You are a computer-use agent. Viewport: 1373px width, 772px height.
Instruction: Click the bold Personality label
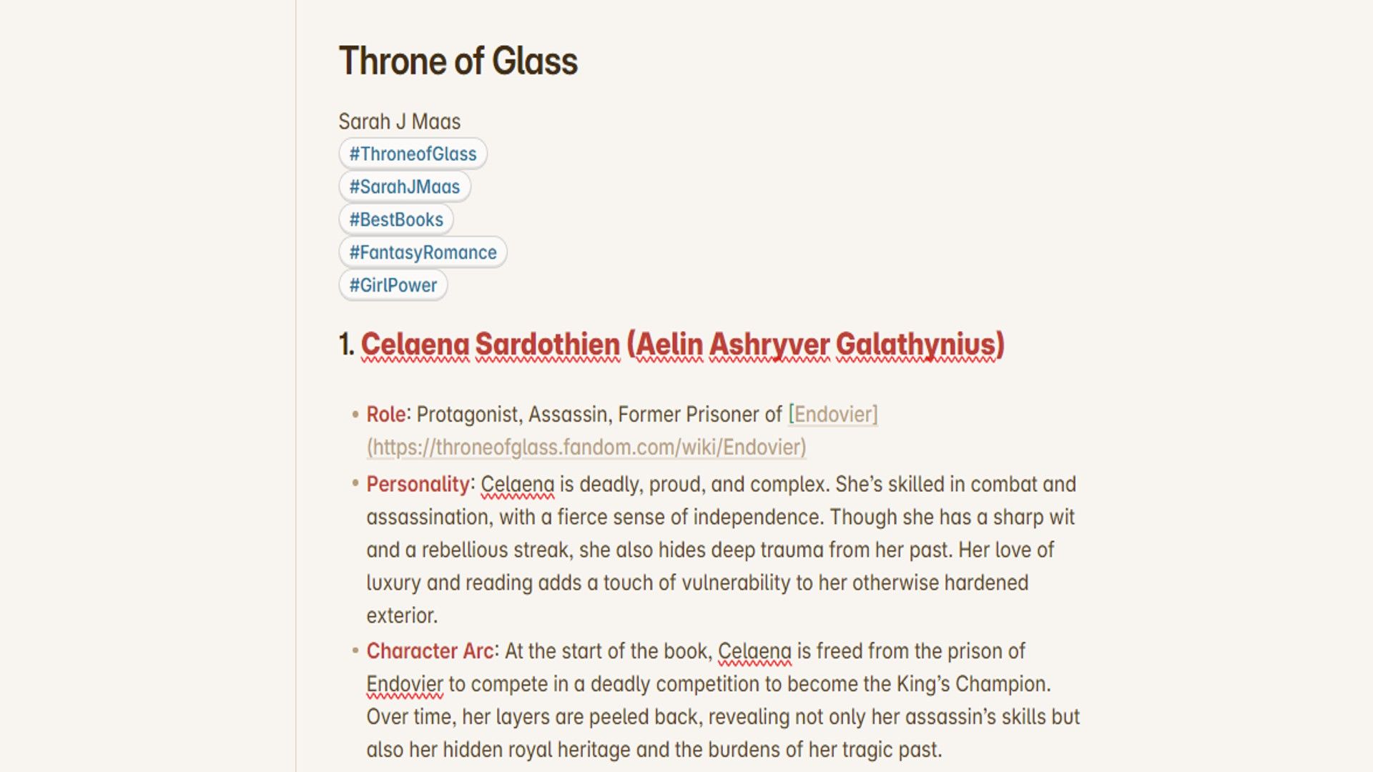tap(418, 485)
